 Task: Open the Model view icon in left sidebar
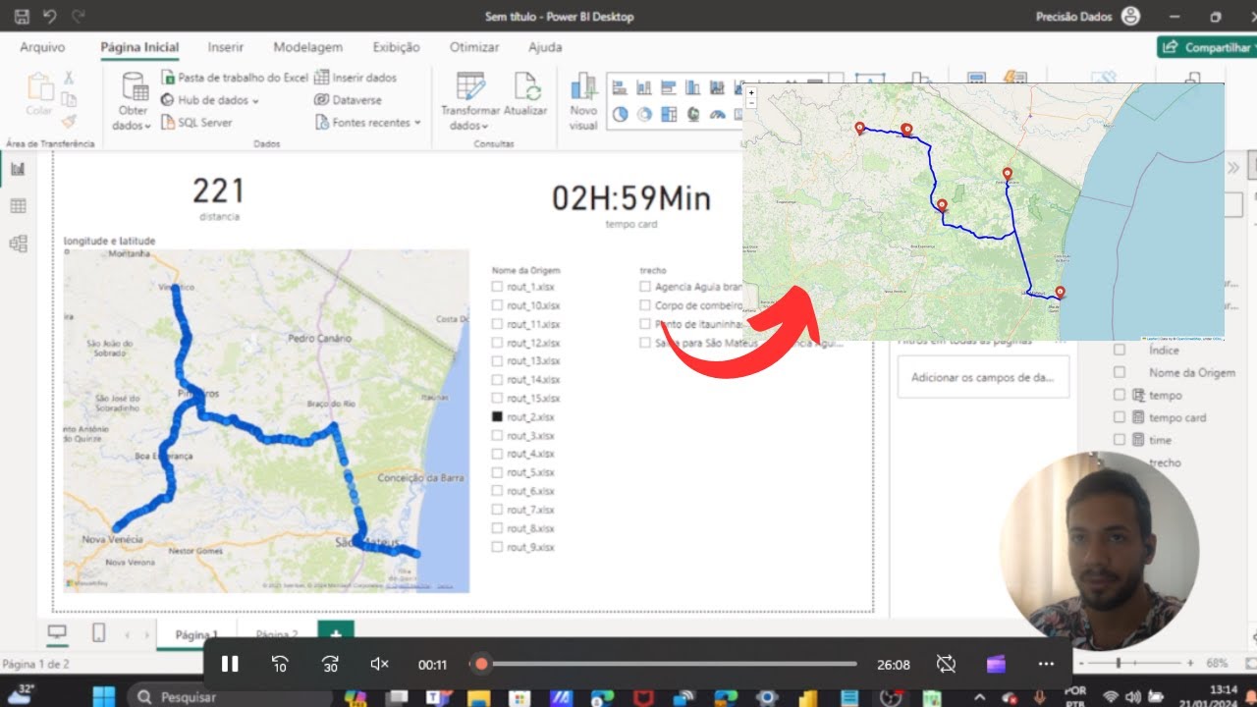[18, 244]
